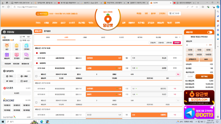This screenshot has height=124, width=221.
Task: Check the box for 07-12 22:56 bet
Action: click(36, 102)
